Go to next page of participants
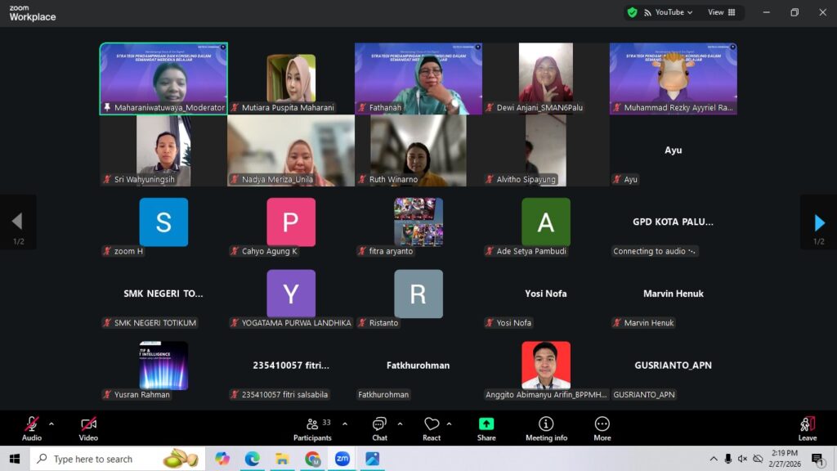Viewport: 837px width, 471px height. 819,222
